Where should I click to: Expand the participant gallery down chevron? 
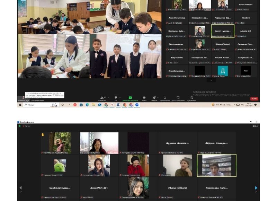pos(211,80)
